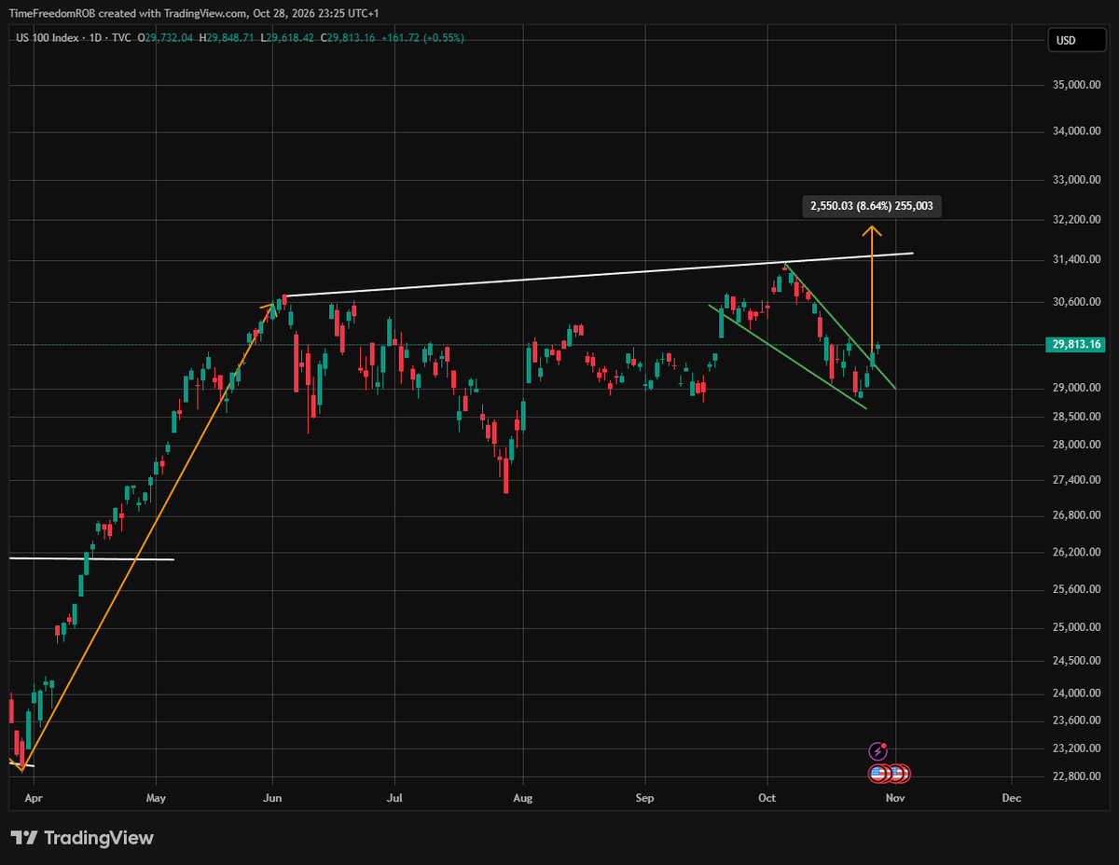1119x865 pixels.
Task: Click the Low value L29,618.42
Action: 289,38
